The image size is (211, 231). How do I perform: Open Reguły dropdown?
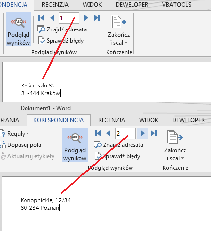coord(15,134)
